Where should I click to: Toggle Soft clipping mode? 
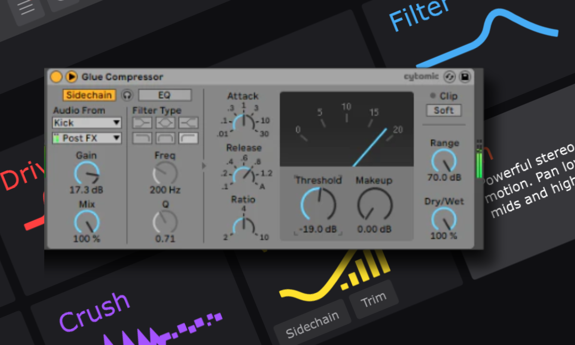tap(443, 110)
